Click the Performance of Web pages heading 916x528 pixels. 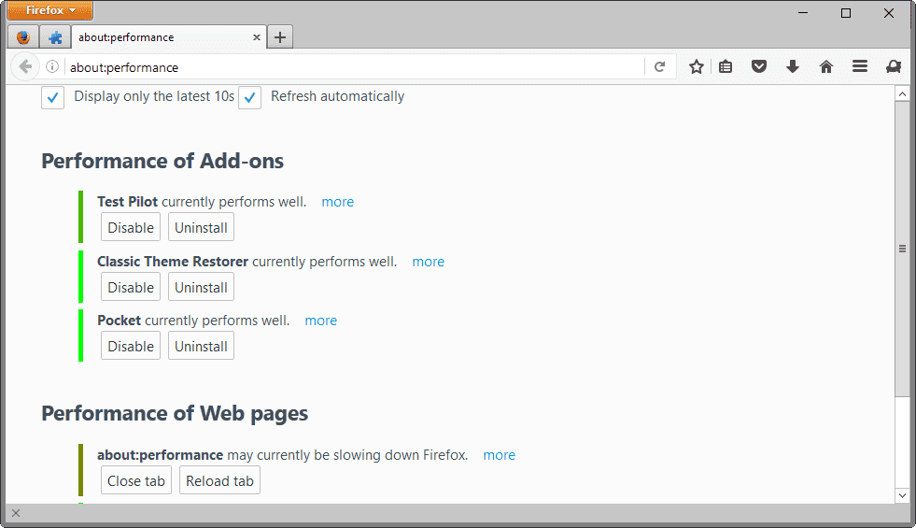[x=175, y=413]
